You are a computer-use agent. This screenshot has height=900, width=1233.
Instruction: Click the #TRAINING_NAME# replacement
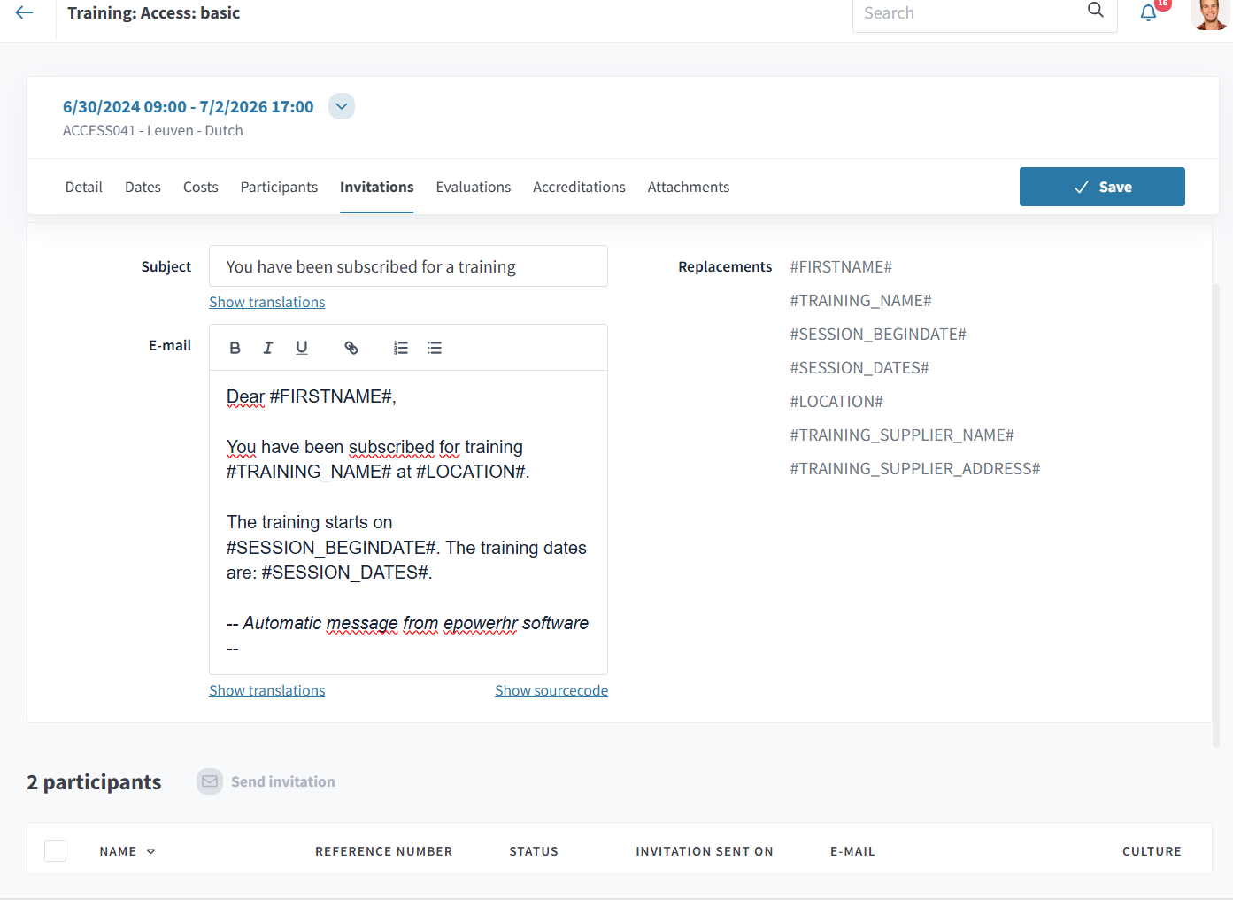[x=860, y=300]
